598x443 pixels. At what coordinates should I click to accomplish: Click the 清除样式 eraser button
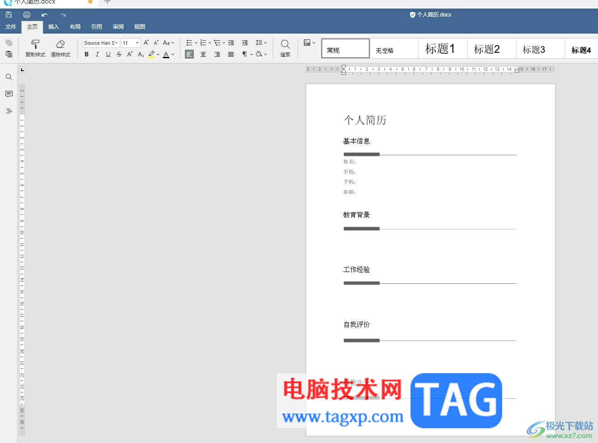60,48
